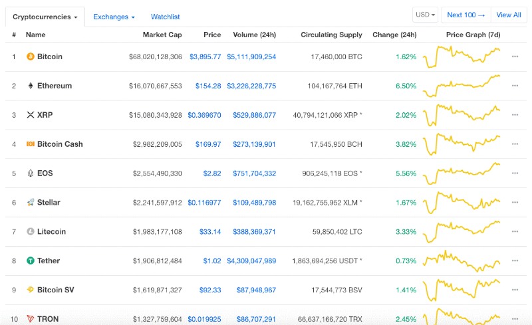The width and height of the screenshot is (532, 325).
Task: Open more options ellipsis for Tether row
Action: pyautogui.click(x=515, y=261)
